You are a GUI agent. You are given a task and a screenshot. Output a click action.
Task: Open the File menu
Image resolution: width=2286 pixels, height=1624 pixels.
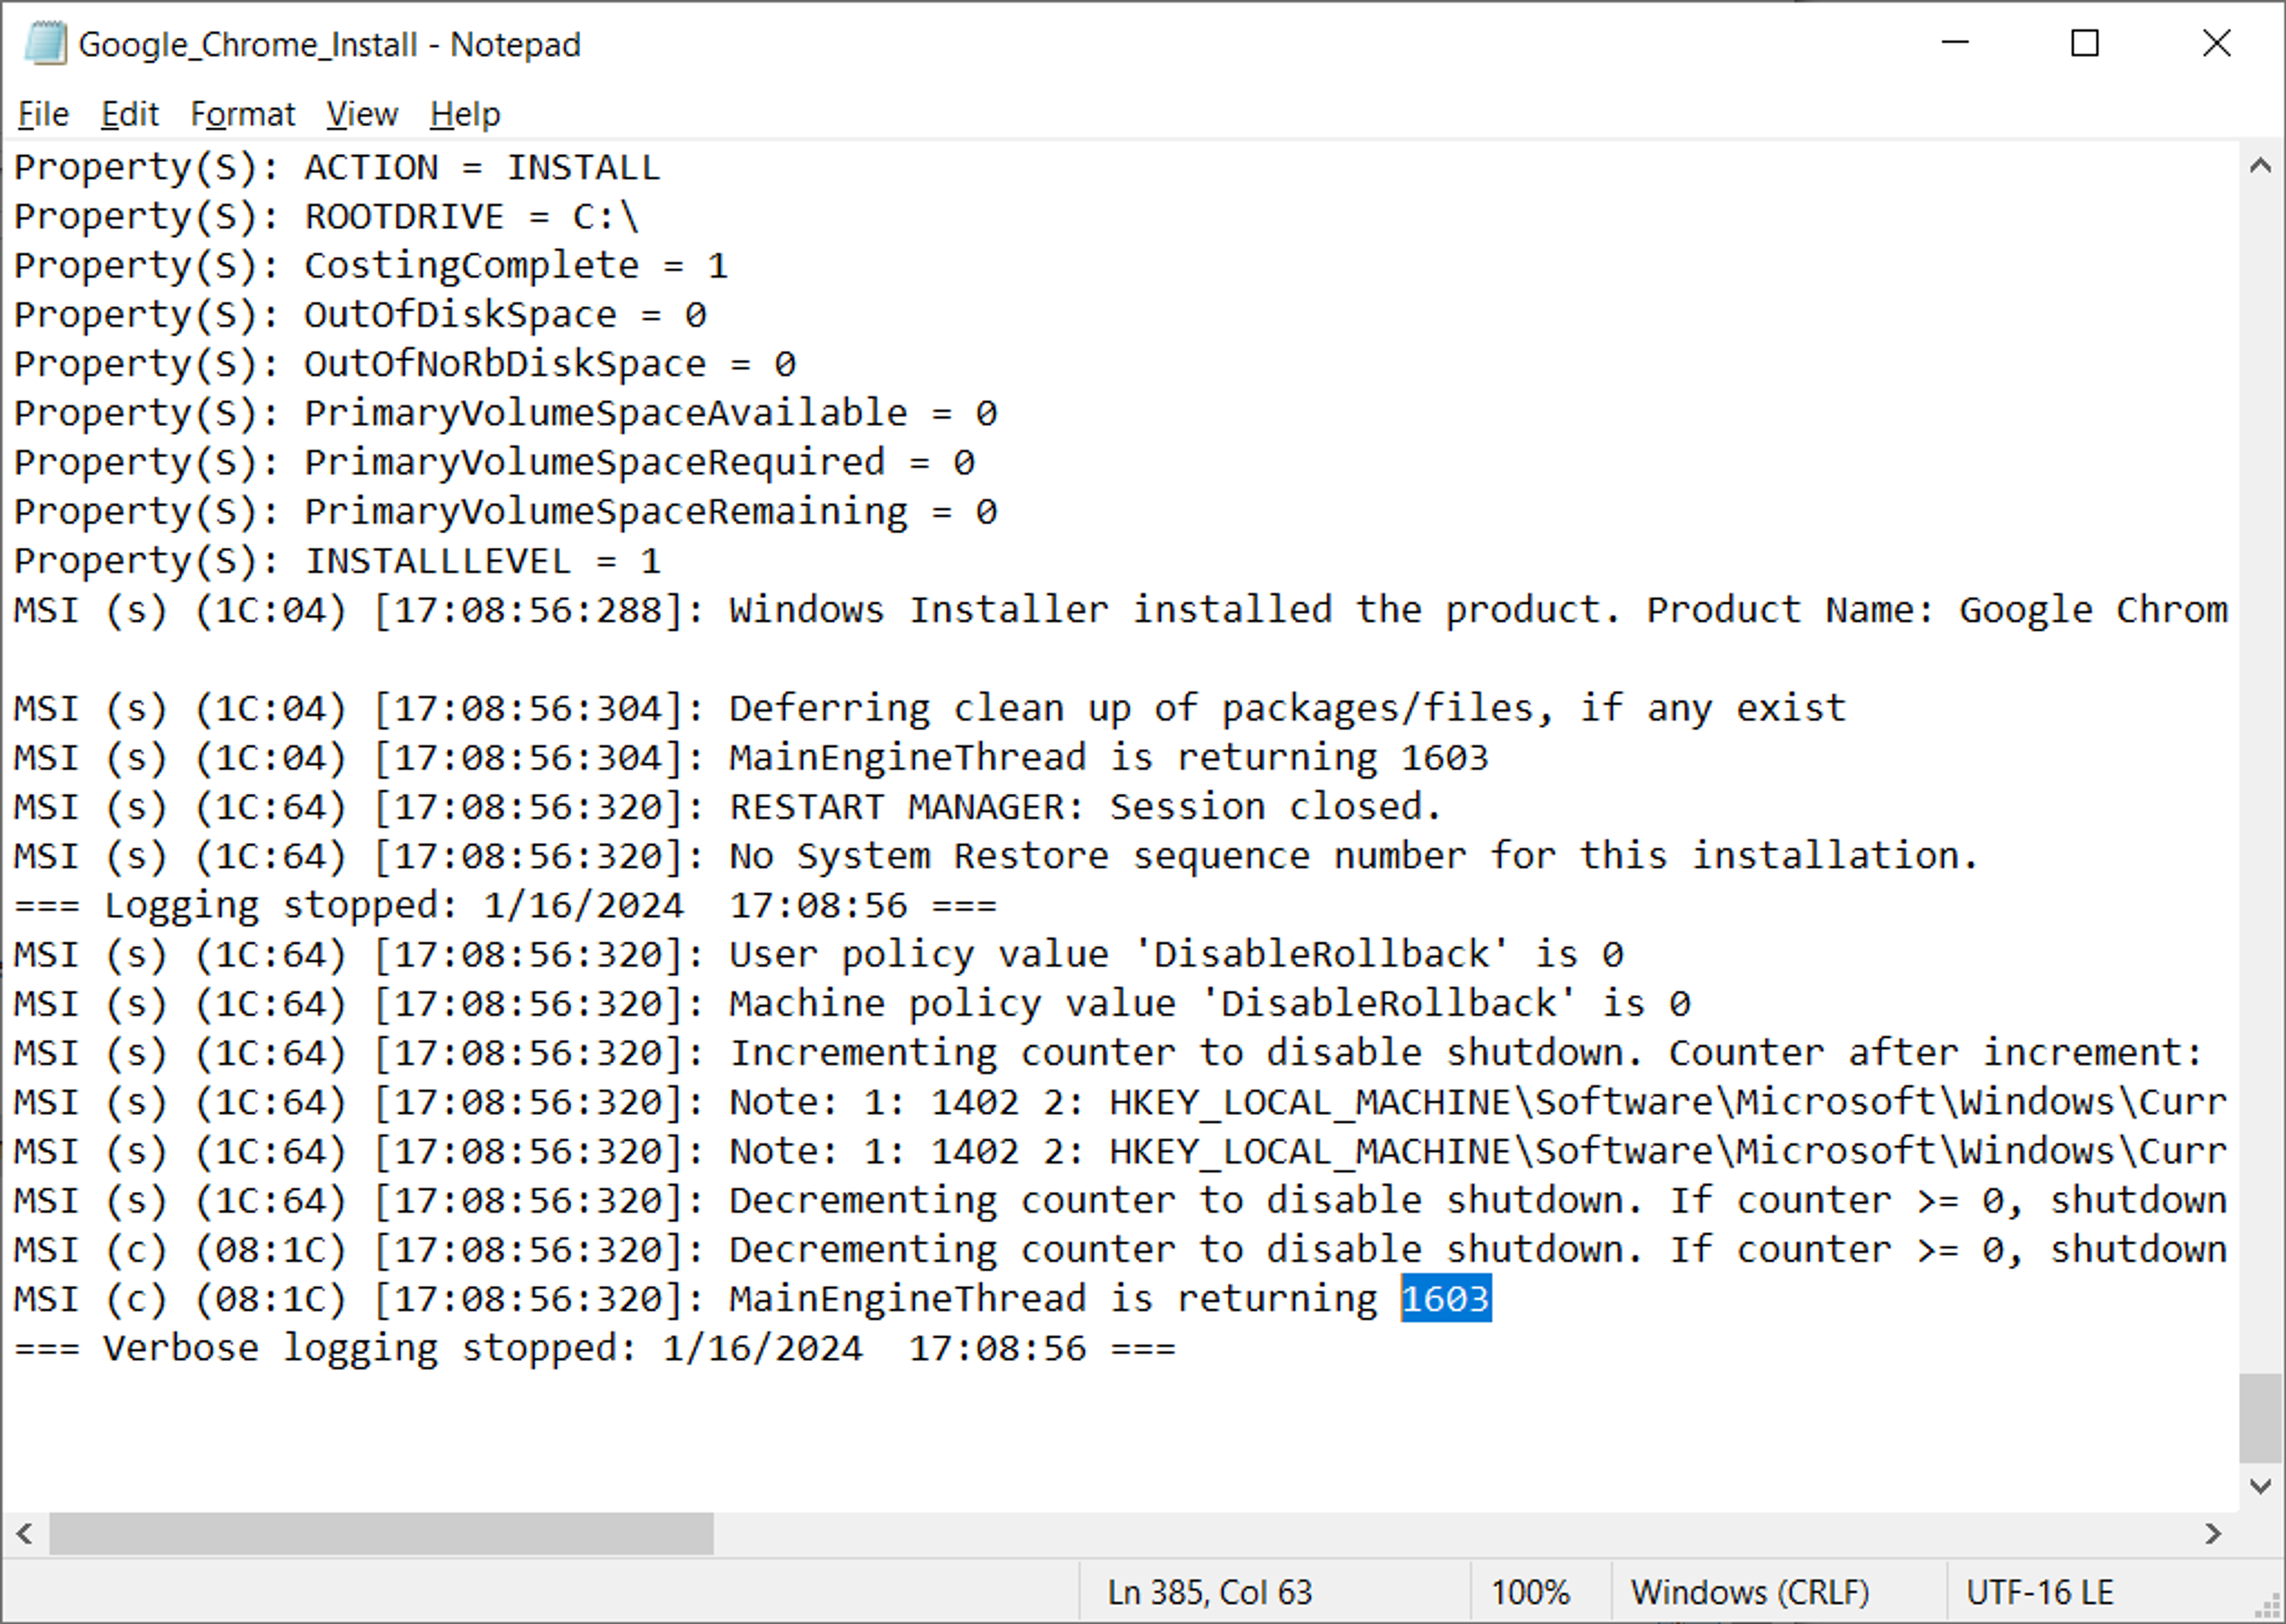coord(44,114)
